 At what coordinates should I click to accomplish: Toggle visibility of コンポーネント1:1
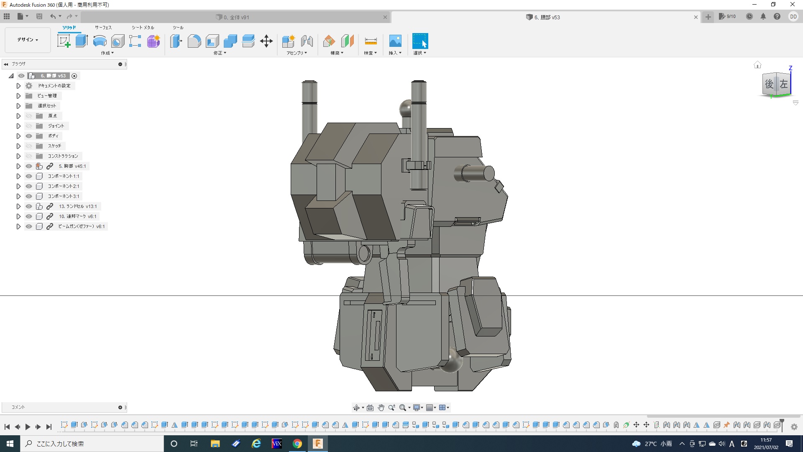coord(29,176)
